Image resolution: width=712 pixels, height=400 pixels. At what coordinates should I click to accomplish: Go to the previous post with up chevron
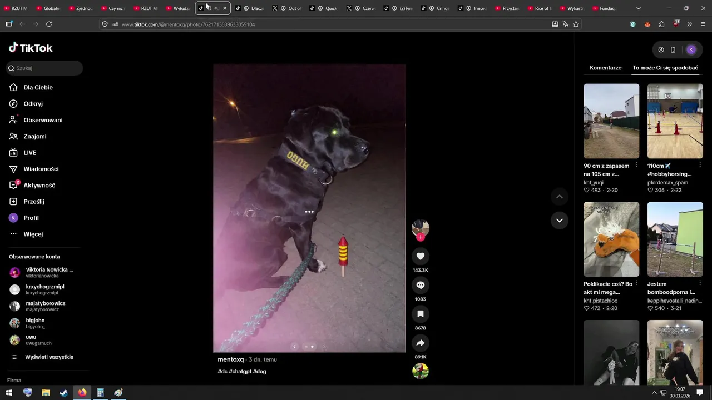560,197
